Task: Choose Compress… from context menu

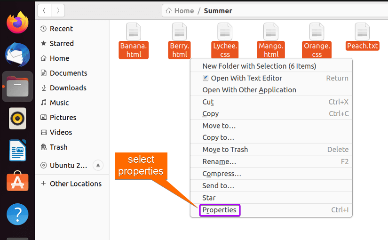Action: click(271, 174)
